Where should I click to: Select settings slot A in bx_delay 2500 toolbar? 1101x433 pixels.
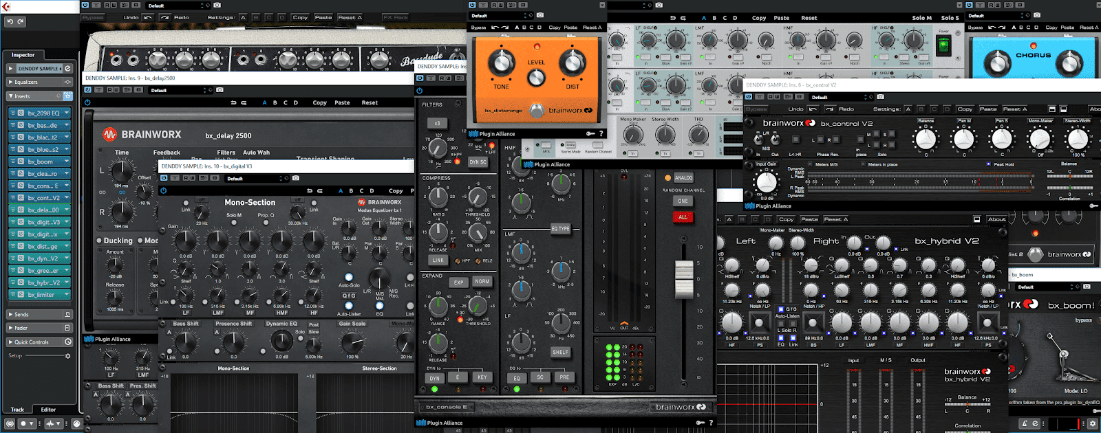pos(265,102)
